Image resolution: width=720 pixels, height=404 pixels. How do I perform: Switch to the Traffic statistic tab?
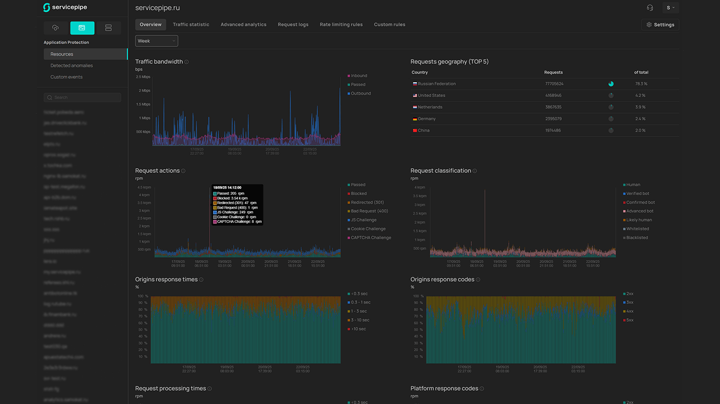click(191, 25)
